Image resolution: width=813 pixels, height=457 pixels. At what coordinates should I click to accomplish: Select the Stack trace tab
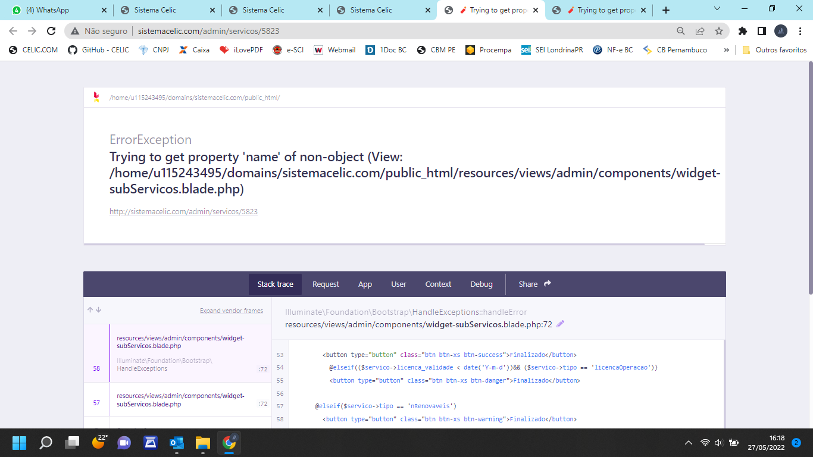pyautogui.click(x=275, y=284)
